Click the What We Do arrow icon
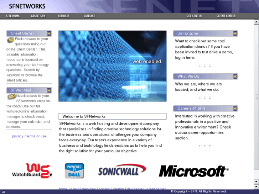This screenshot has height=194, width=259. tap(235, 77)
